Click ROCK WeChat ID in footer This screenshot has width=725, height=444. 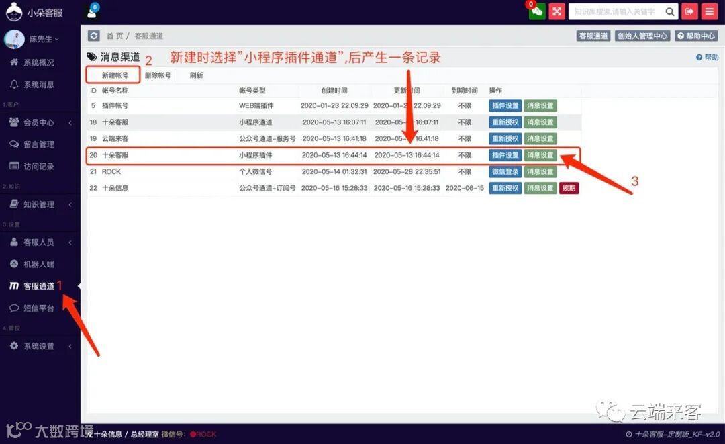coord(203,435)
